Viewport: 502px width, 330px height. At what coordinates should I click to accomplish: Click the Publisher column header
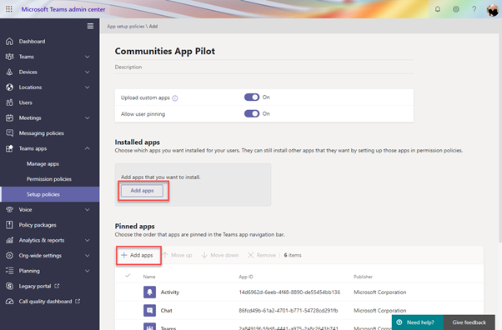pos(363,277)
